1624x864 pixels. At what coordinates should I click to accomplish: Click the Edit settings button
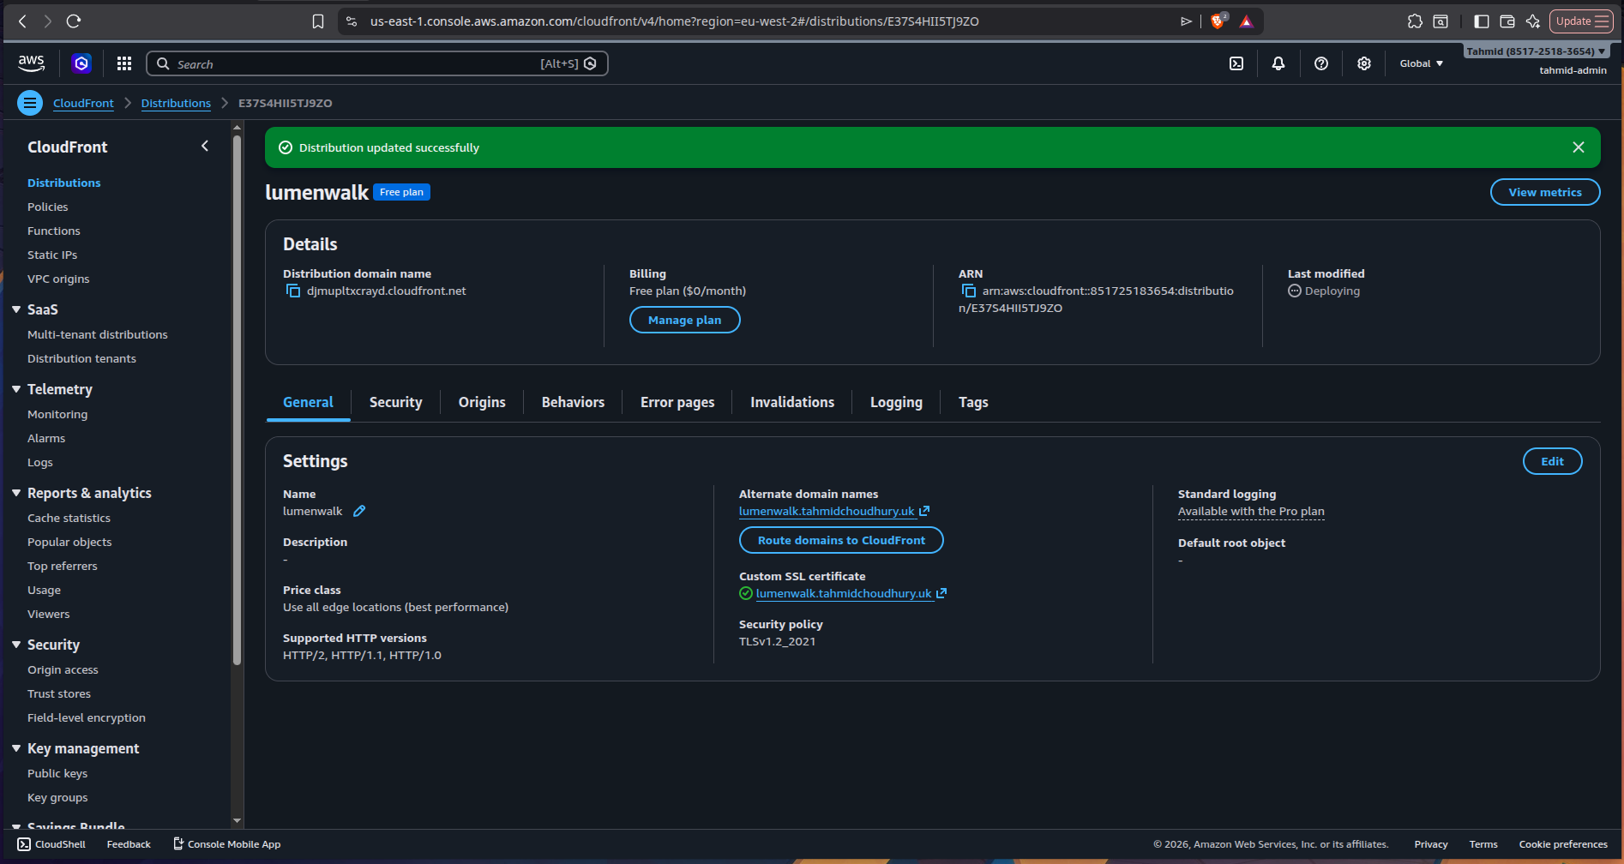1552,461
